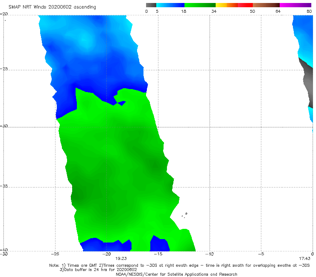The width and height of the screenshot is (316, 277).
Task: Click the swath time label '17:43'
Action: [304, 259]
